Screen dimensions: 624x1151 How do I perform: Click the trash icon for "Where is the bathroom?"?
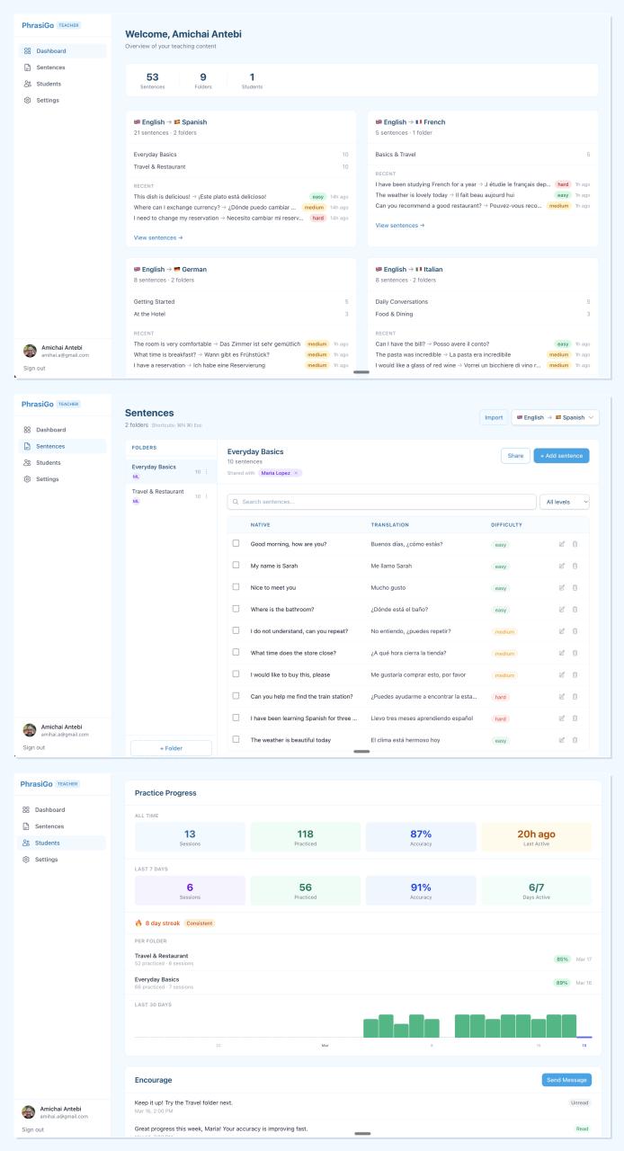coord(575,610)
